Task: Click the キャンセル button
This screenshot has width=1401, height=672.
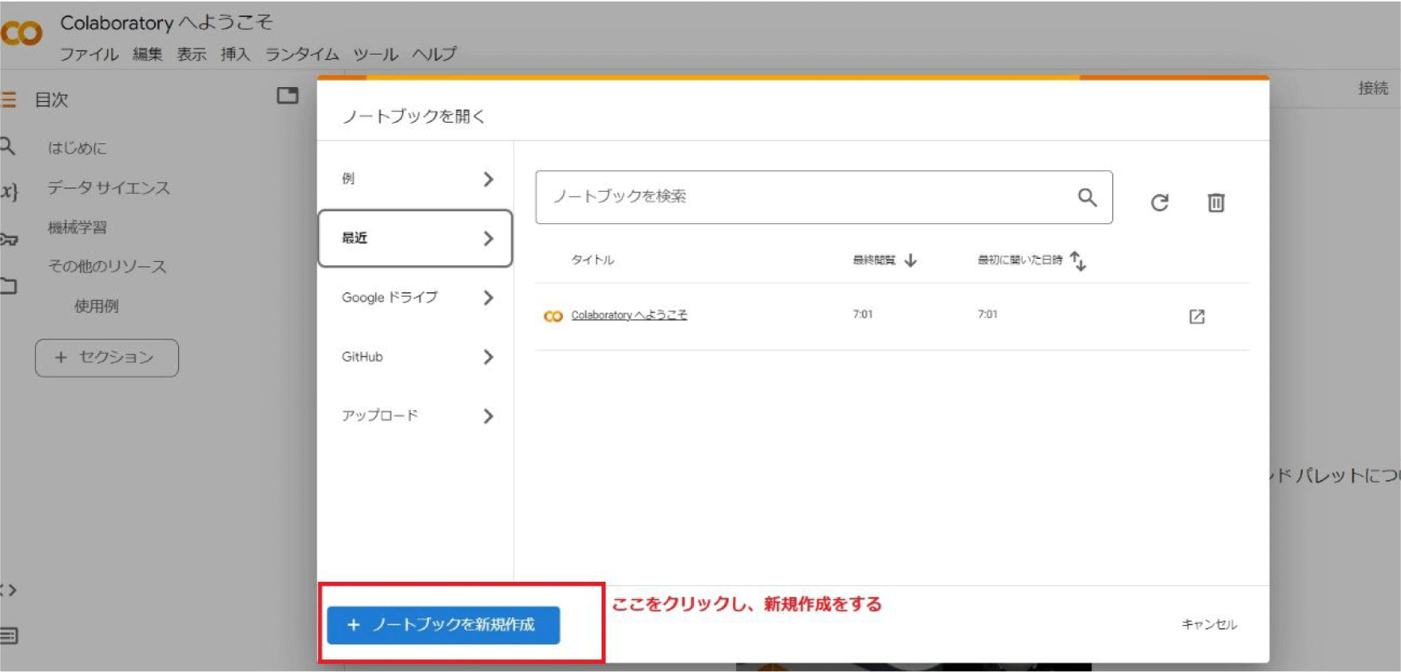Action: click(x=1209, y=625)
